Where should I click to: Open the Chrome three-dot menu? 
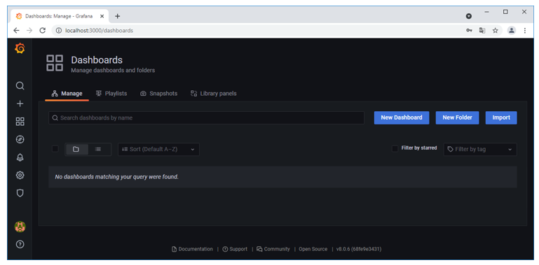(x=525, y=31)
